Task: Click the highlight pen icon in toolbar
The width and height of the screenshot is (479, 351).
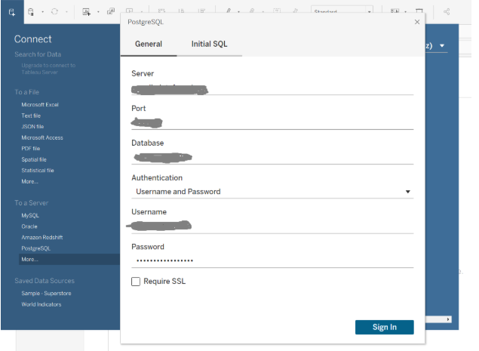Action: [229, 11]
